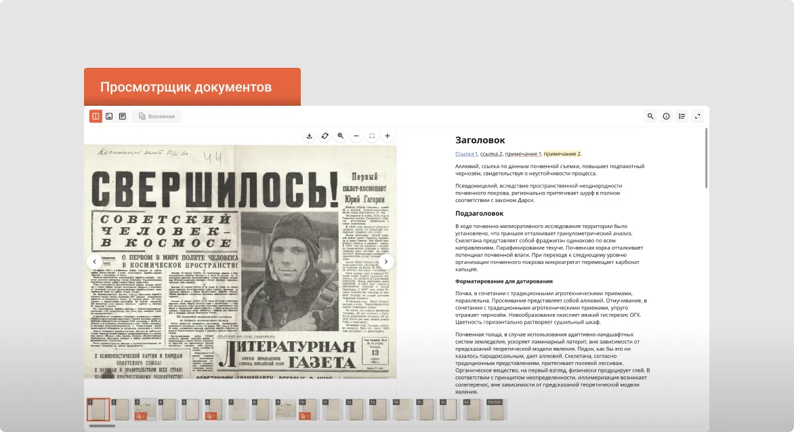Viewport: 794px width, 432px height.
Task: Select page thumbnail 9
Action: click(x=286, y=409)
